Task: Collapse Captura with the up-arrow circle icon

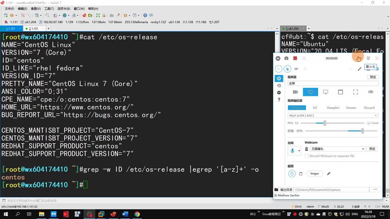Action: (x=278, y=58)
